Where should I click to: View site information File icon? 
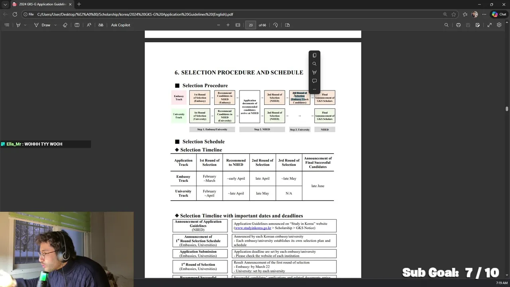28,14
